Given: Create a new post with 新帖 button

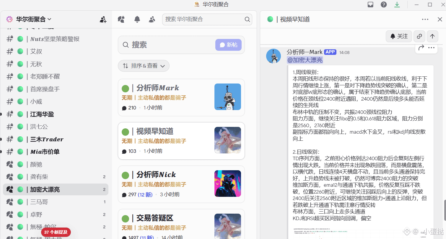Looking at the screenshot, I should click(228, 45).
